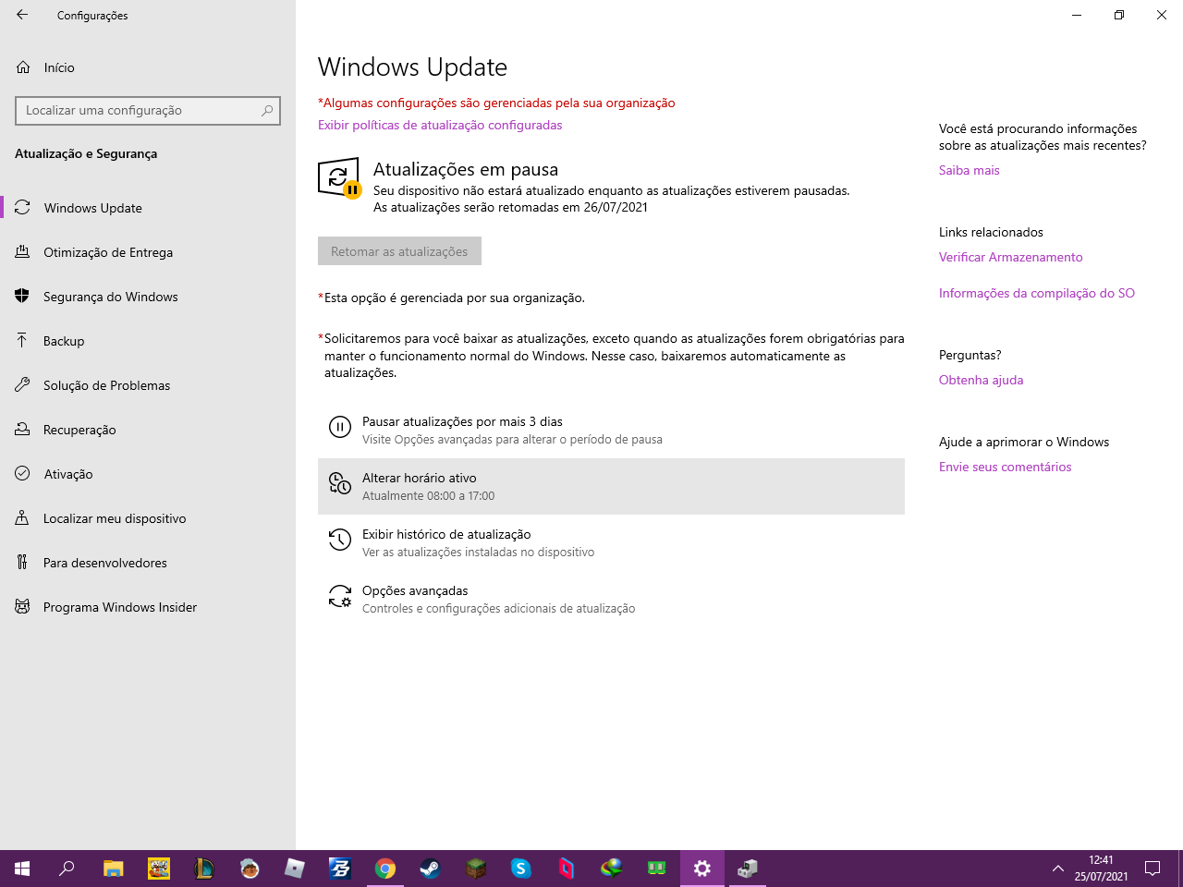Viewport: 1183px width, 887px height.
Task: Select Windows Update in sidebar
Action: [148, 208]
